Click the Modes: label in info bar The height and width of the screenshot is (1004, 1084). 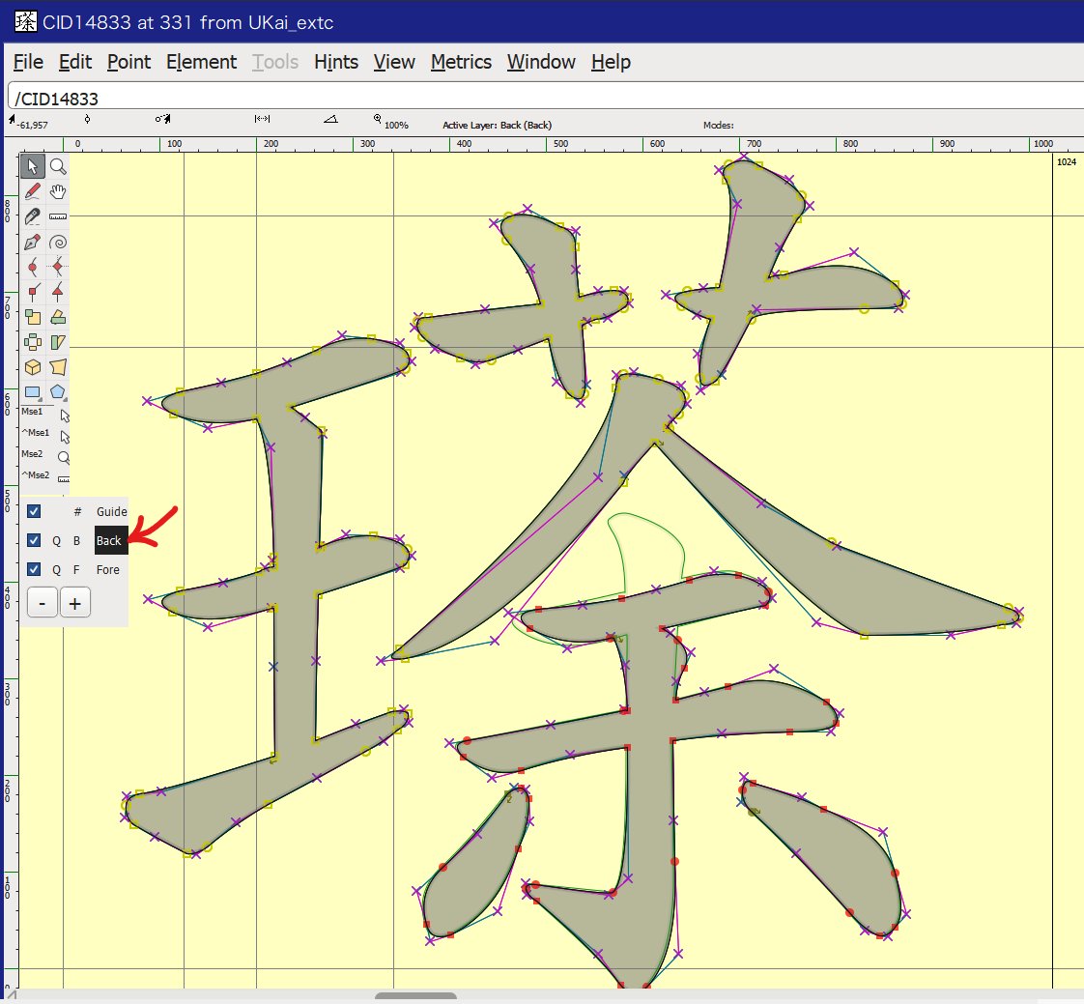point(718,126)
